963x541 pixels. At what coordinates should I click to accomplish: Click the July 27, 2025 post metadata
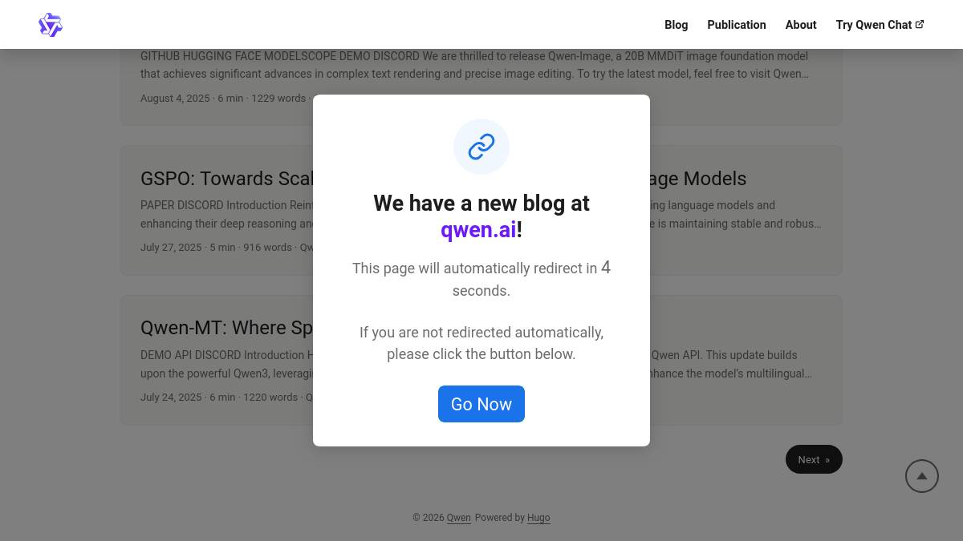pos(215,248)
